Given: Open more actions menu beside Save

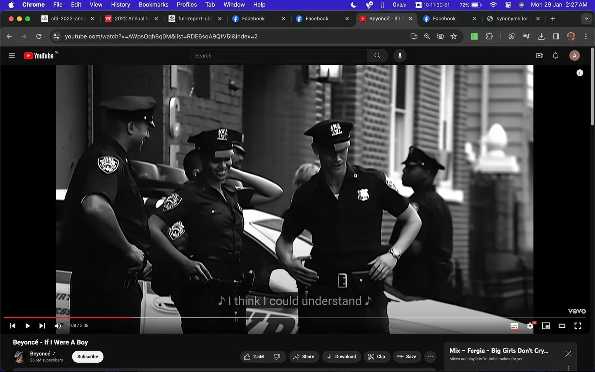Looking at the screenshot, I should [430, 356].
